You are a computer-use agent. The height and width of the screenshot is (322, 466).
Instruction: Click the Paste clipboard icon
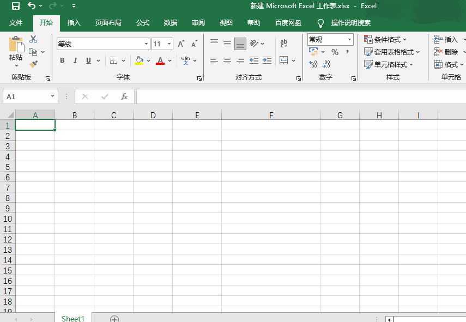tap(16, 44)
